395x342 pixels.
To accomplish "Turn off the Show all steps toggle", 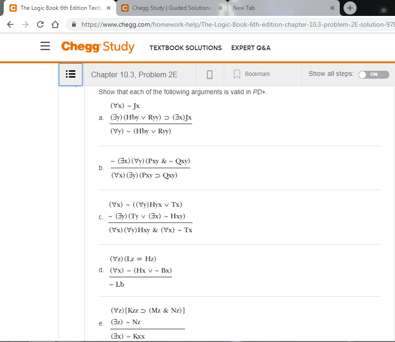I will click(373, 74).
